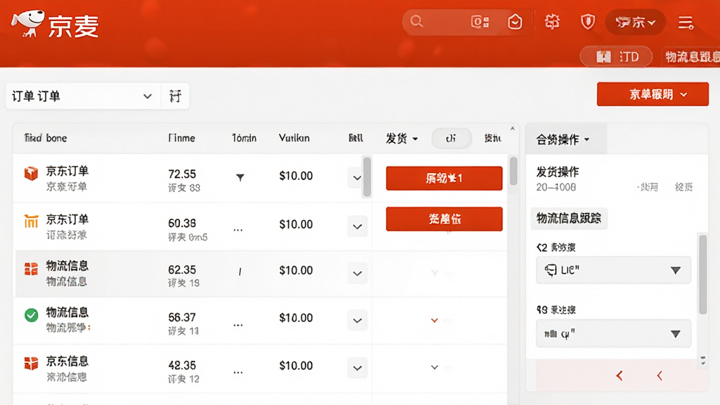Click the filter icon button beside order dropdown
The height and width of the screenshot is (405, 720).
tap(175, 96)
